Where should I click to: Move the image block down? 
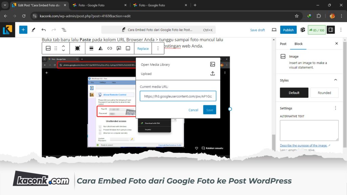pos(63,50)
